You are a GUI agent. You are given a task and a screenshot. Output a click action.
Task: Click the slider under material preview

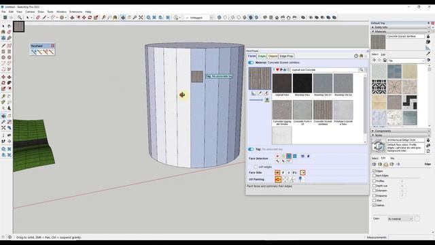point(256,100)
